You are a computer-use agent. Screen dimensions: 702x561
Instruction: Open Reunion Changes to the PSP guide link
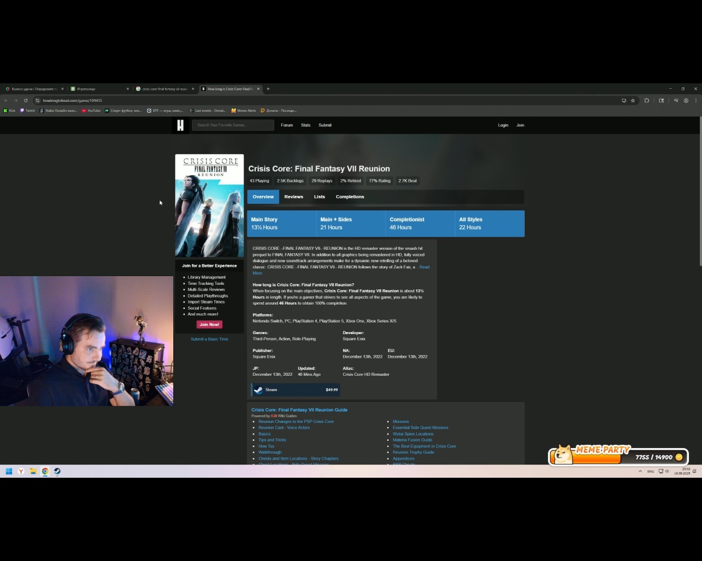(296, 422)
